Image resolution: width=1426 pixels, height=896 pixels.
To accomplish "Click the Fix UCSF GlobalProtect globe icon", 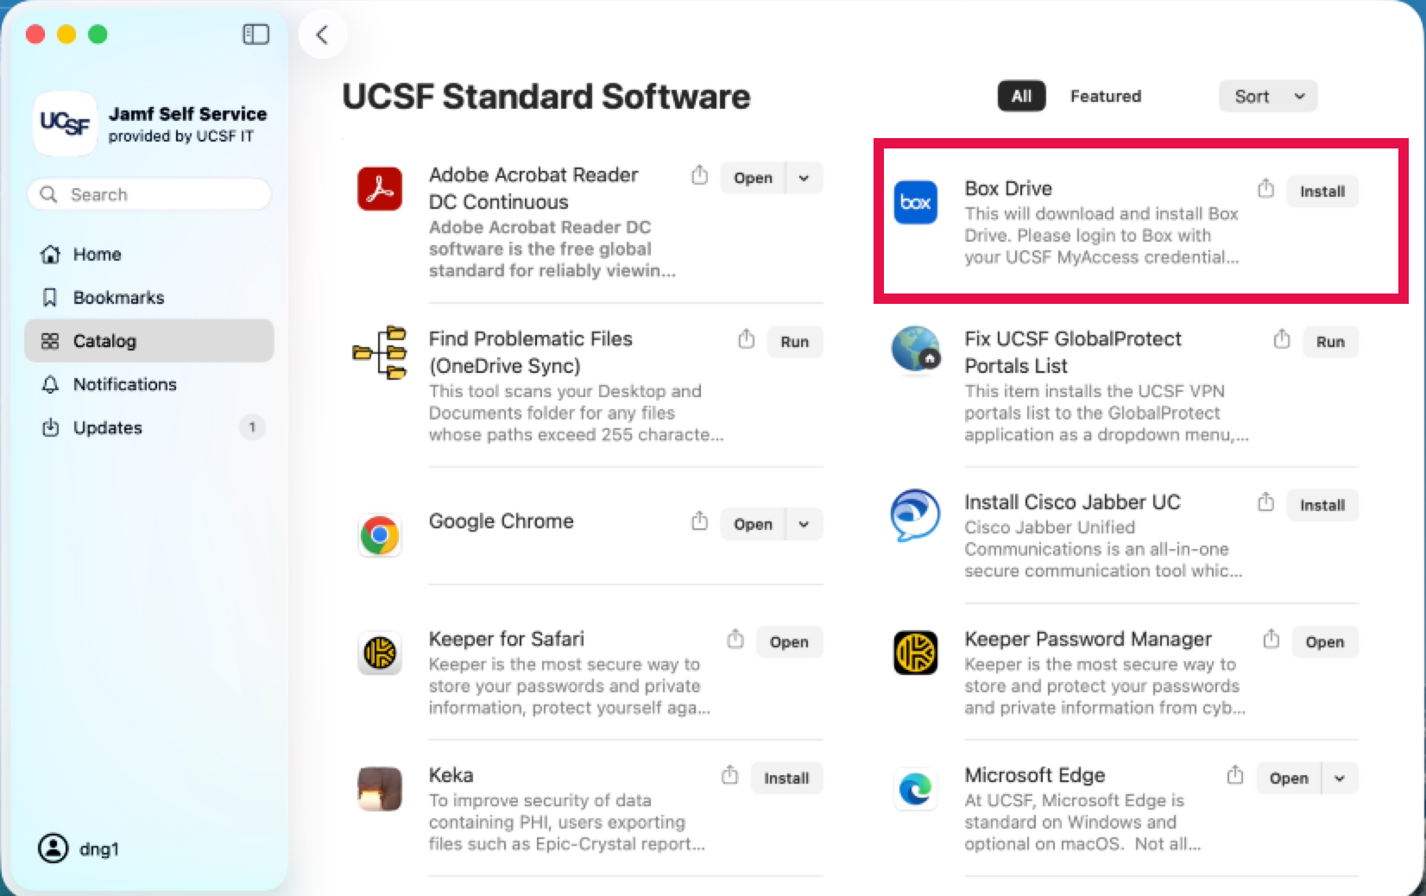I will tap(916, 348).
